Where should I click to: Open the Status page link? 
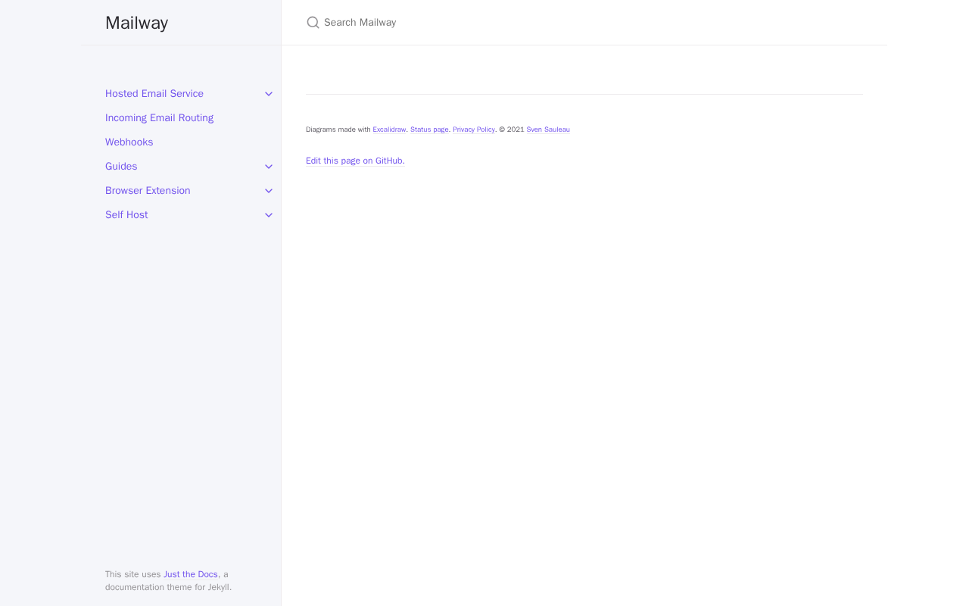click(429, 130)
